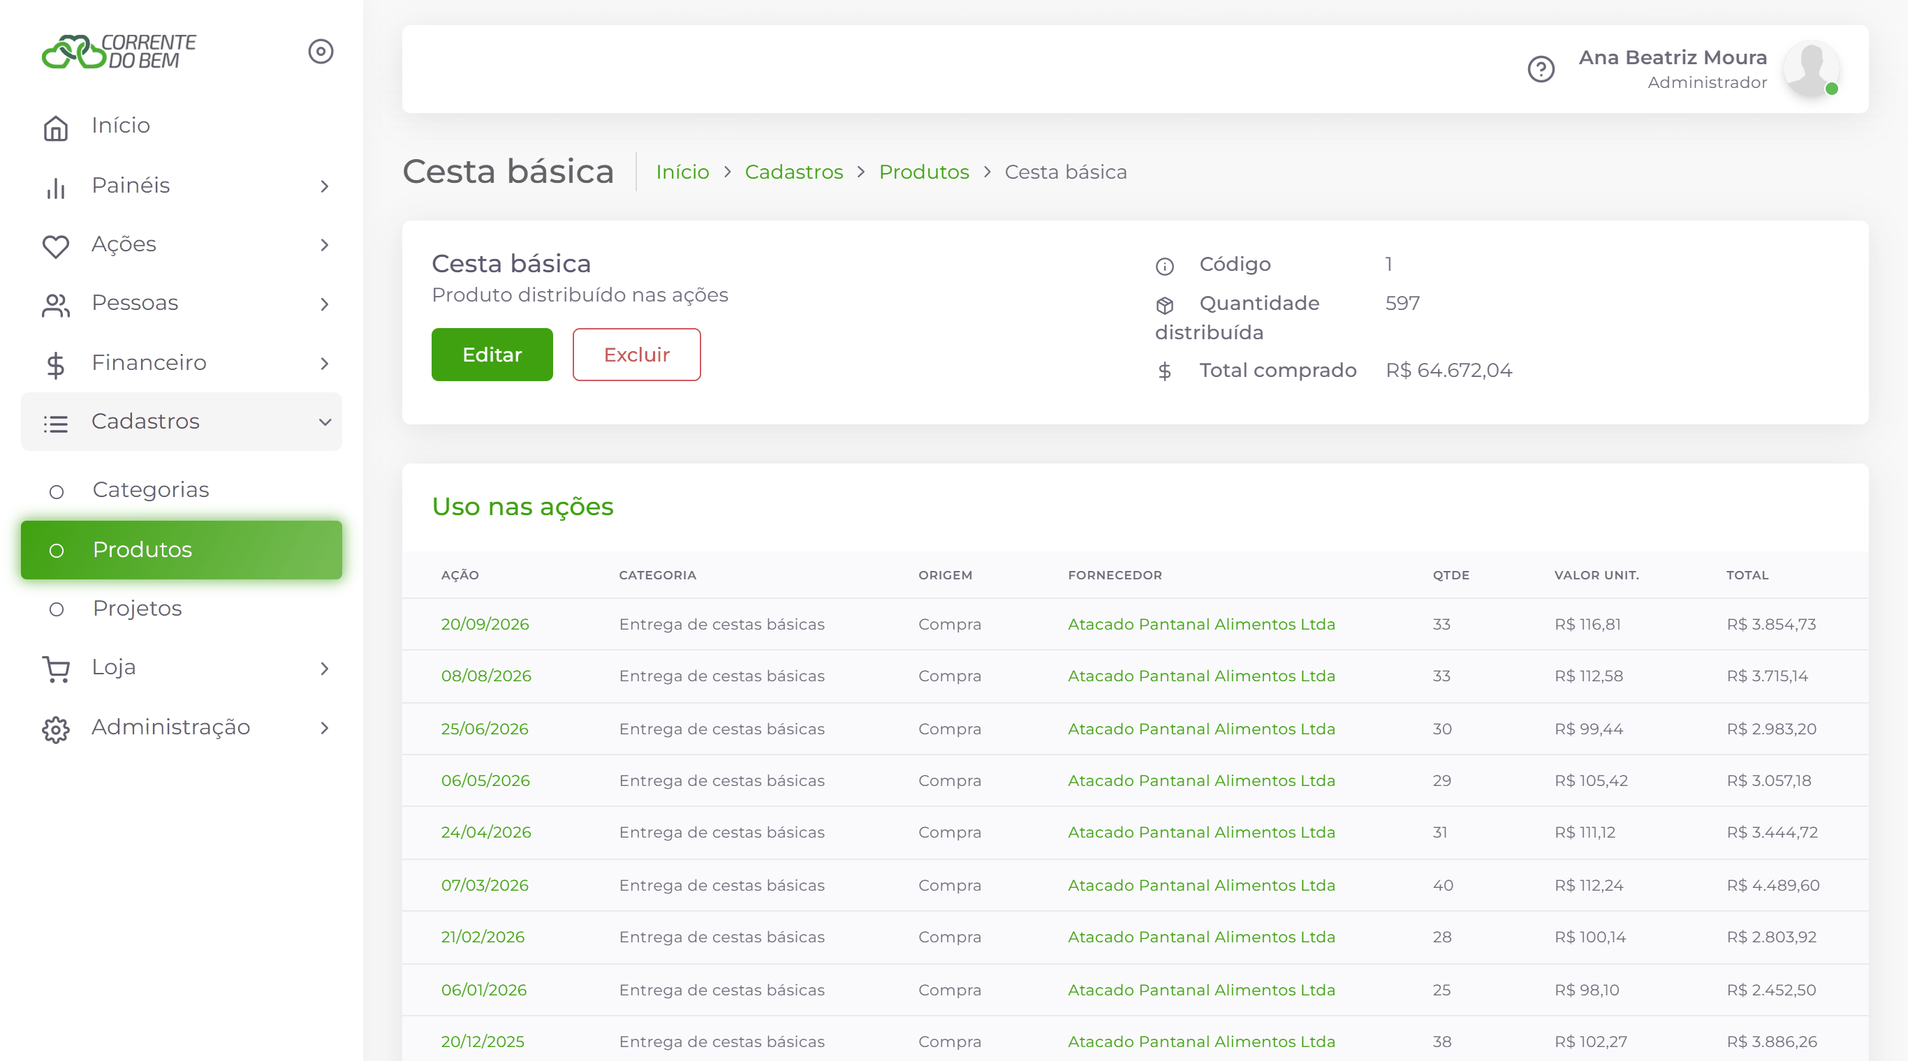Open the help question mark icon

[x=1541, y=69]
